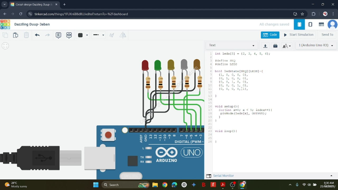Select the Circuit design browser tab
The width and height of the screenshot is (338, 190).
point(34,4)
